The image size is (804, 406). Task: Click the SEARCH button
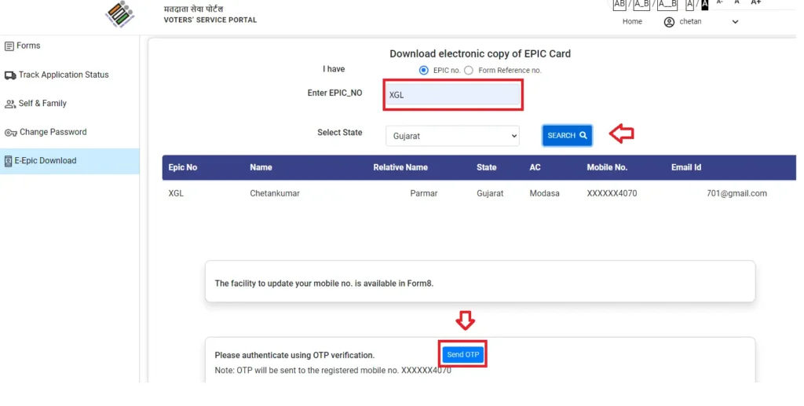(x=567, y=135)
